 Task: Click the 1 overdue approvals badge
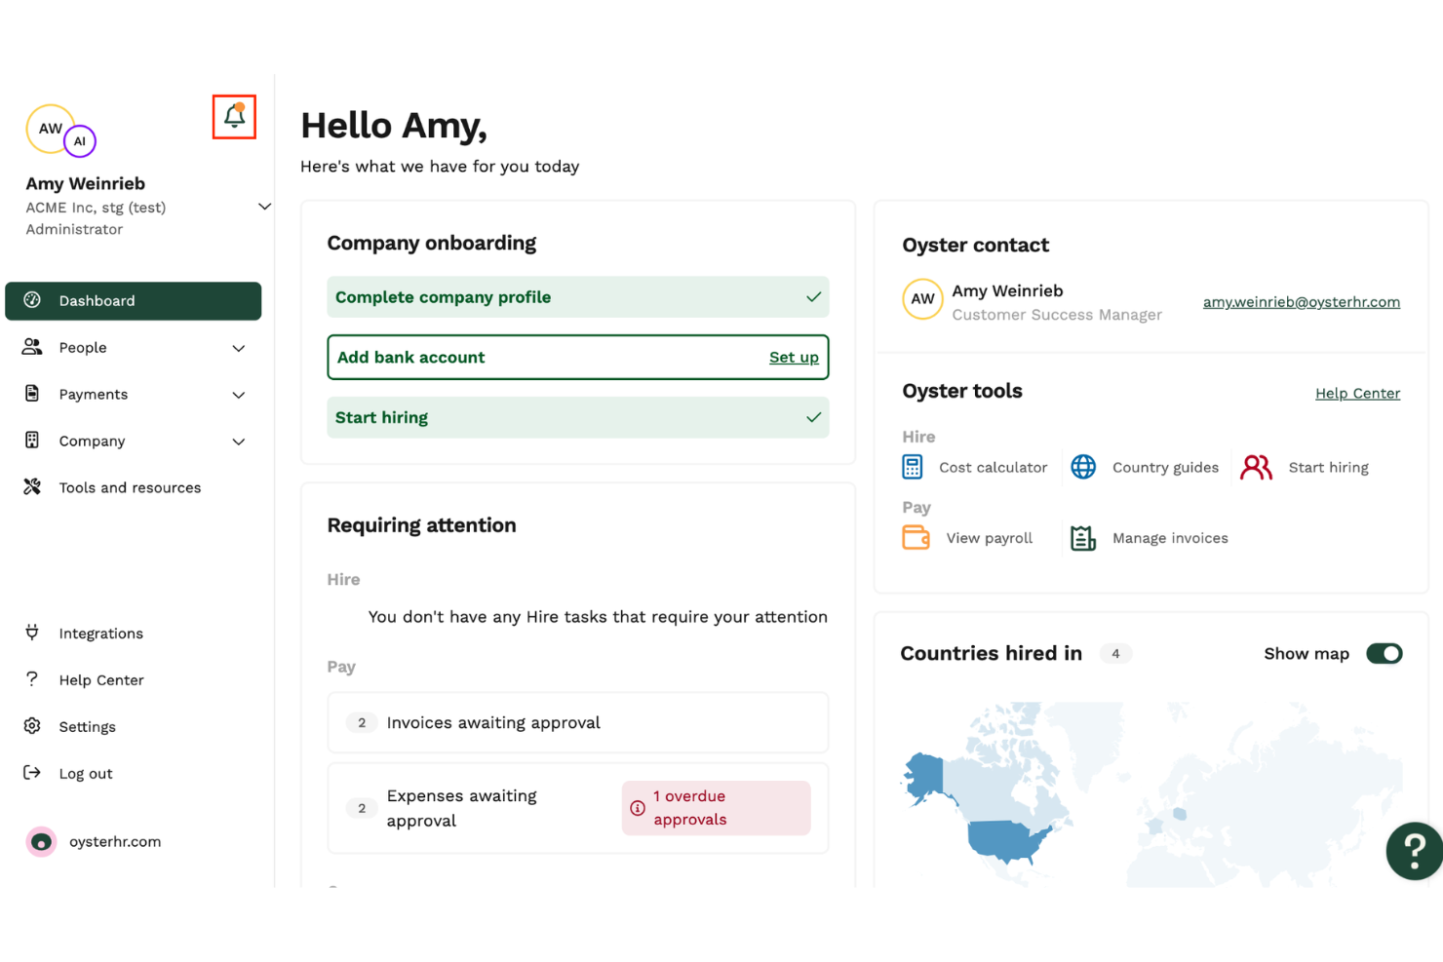pos(716,808)
